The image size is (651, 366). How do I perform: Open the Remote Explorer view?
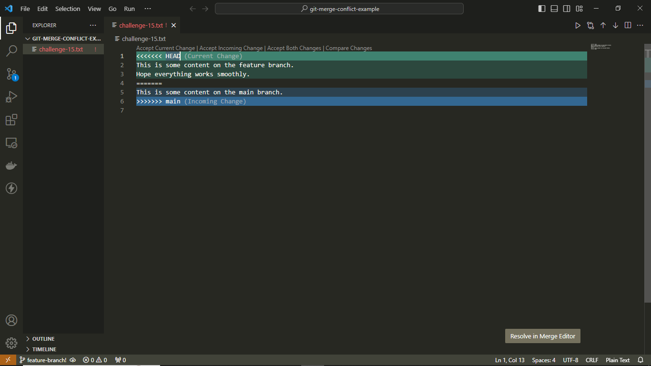[x=11, y=142]
